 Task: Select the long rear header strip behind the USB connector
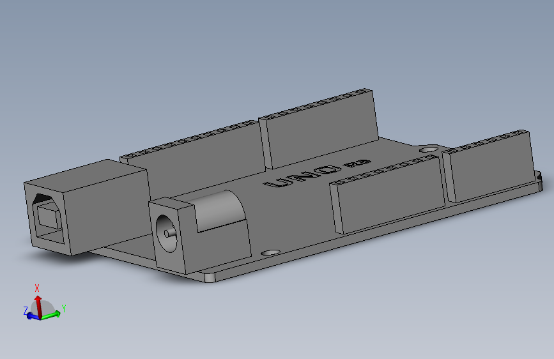(194, 158)
